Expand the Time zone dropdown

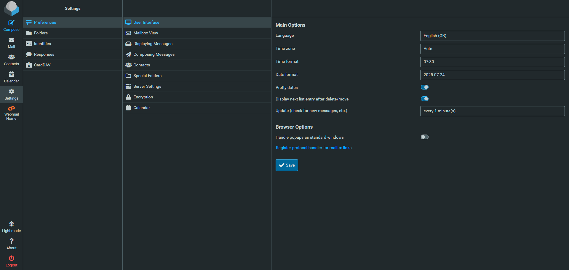492,49
